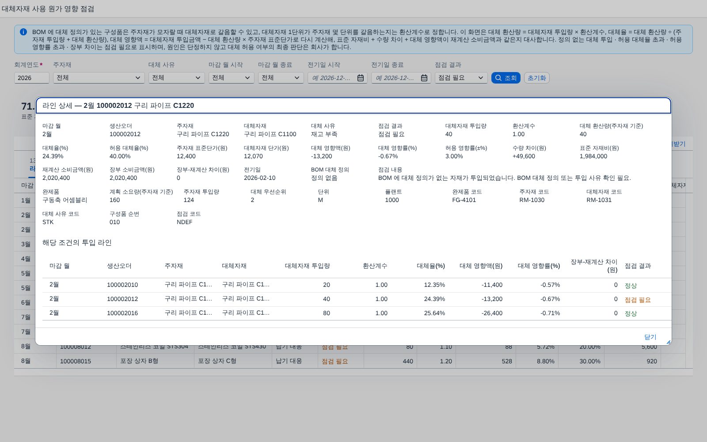
Task: Click 완제품 코드 value FG-4101
Action: pyautogui.click(x=464, y=200)
